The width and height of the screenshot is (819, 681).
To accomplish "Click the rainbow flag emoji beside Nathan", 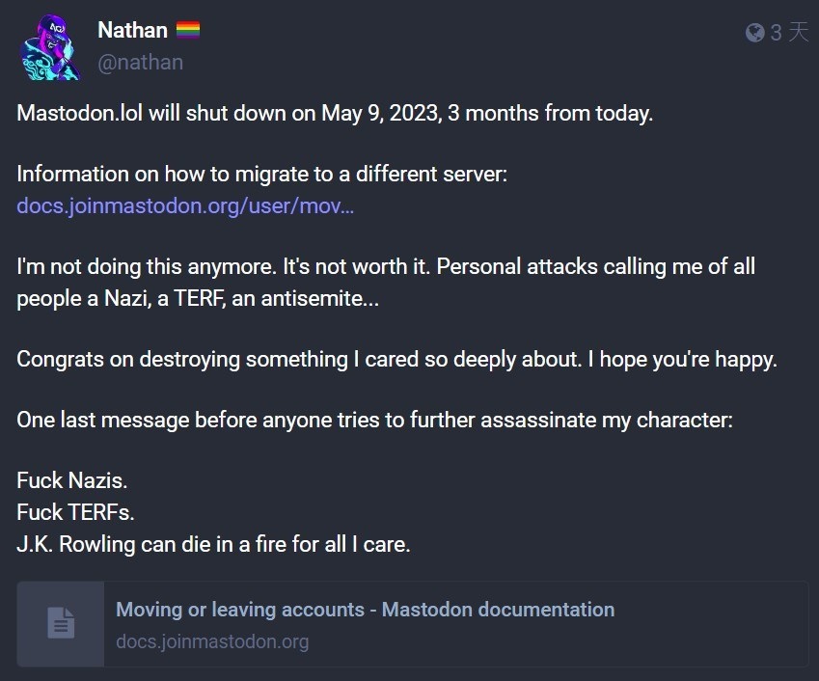I will click(x=187, y=31).
